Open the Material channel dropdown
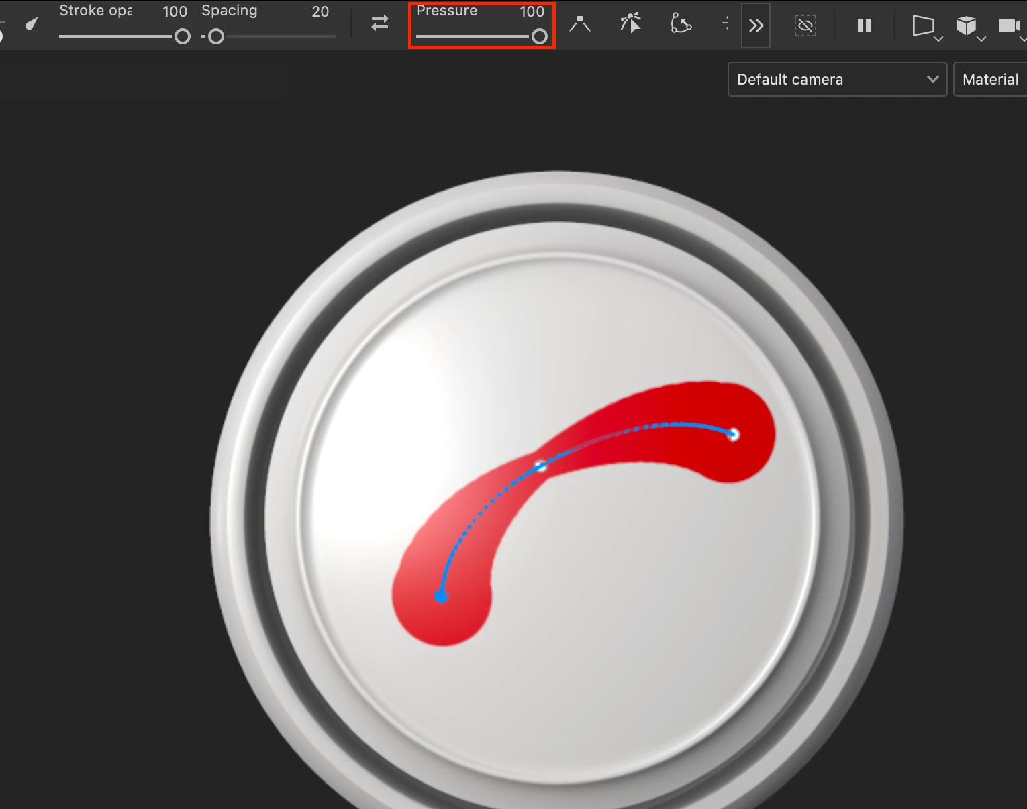Image resolution: width=1027 pixels, height=809 pixels. (x=990, y=79)
